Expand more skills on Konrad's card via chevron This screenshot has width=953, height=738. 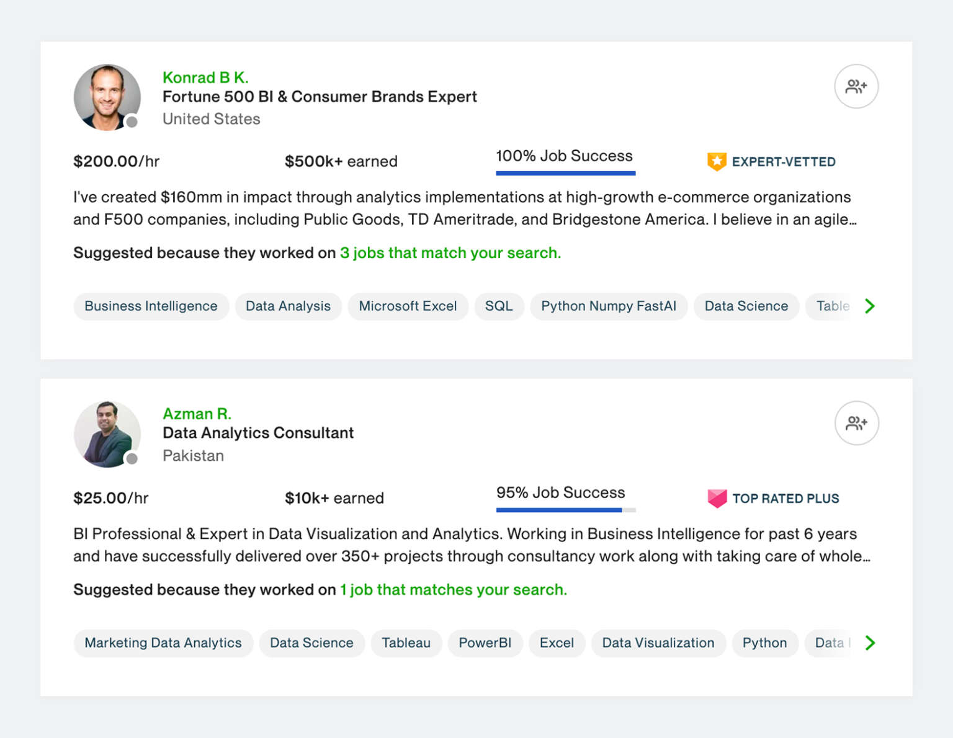[870, 306]
